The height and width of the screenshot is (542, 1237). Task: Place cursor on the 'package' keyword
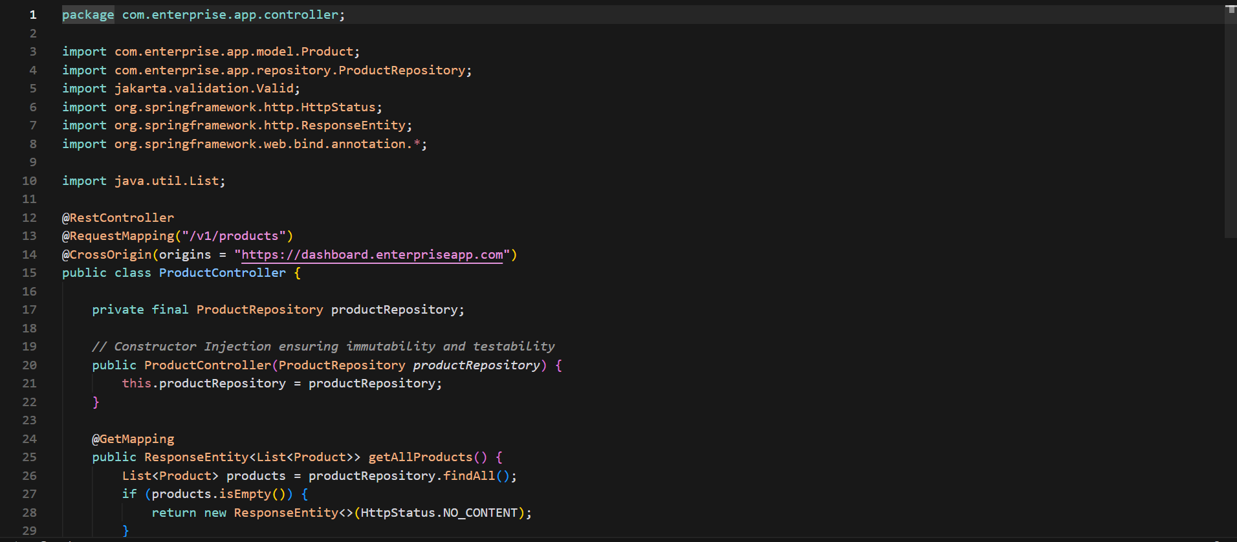point(88,15)
